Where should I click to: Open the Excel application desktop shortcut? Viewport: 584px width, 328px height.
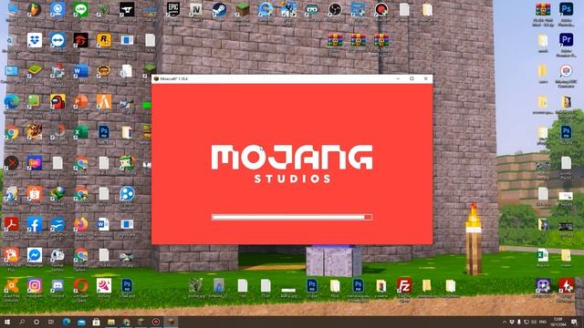pos(80,132)
